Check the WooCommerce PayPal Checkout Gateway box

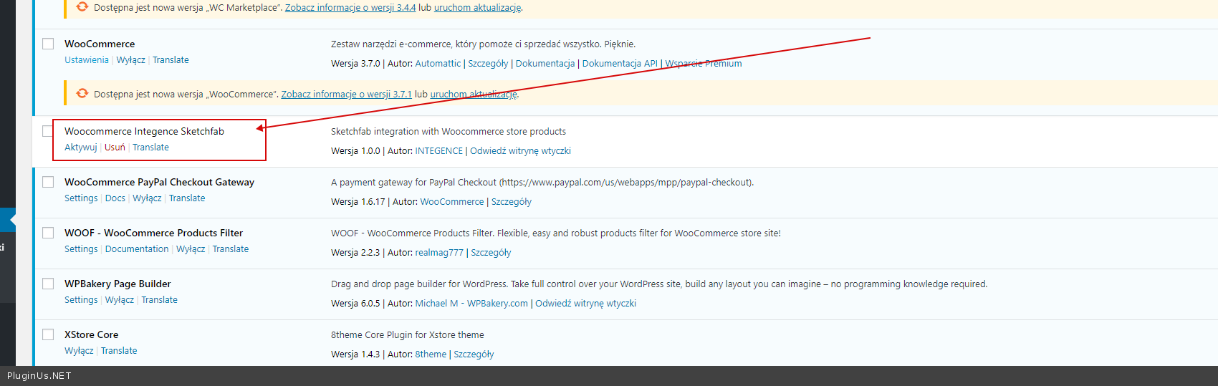(48, 182)
